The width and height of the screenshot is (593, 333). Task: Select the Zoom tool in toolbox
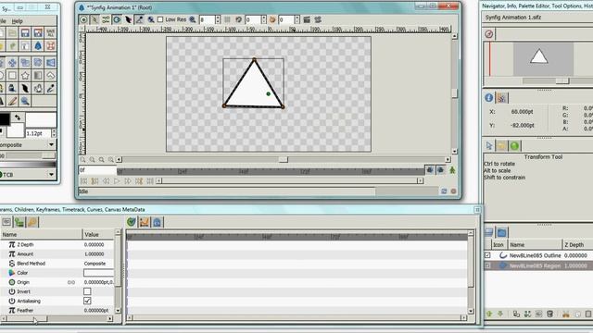coord(25,101)
